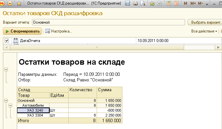Click the favorites star icon in title bar
The height and width of the screenshot is (129, 222).
point(19,3)
